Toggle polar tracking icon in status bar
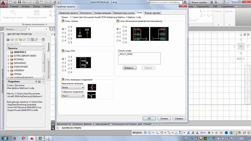The image size is (251, 141). pyautogui.click(x=162, y=133)
